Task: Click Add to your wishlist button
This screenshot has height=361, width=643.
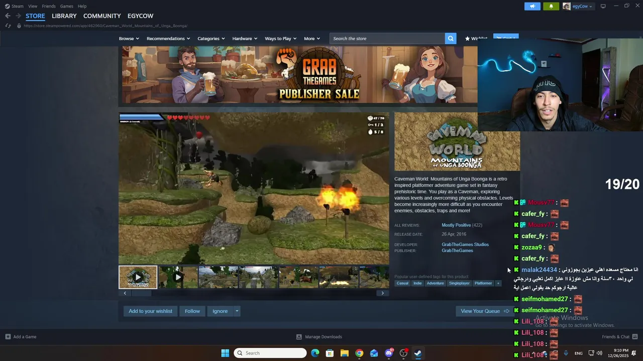Action: click(150, 311)
